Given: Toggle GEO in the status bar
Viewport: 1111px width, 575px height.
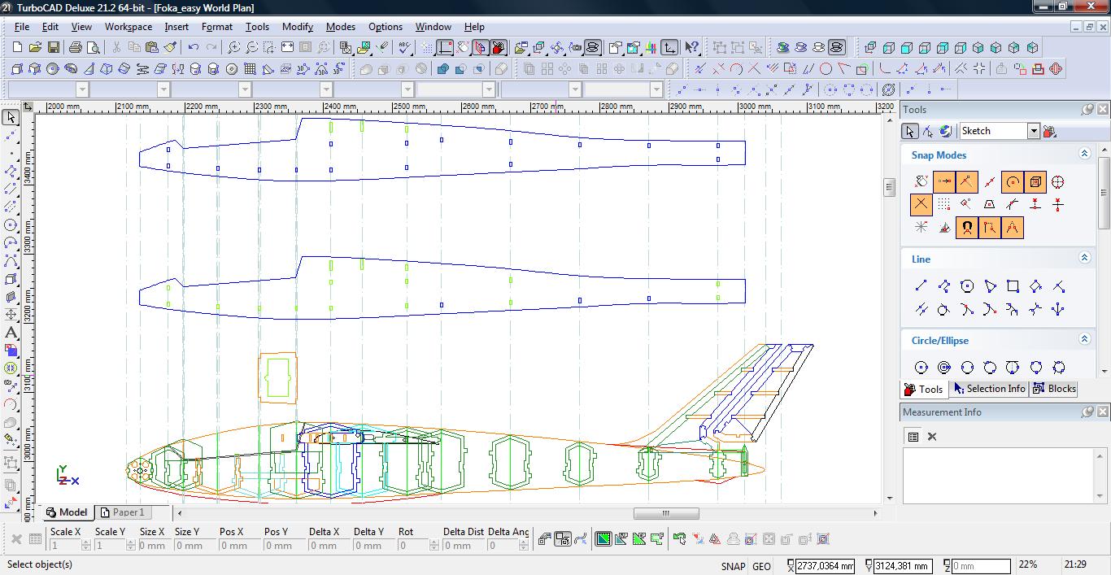Looking at the screenshot, I should tap(761, 566).
